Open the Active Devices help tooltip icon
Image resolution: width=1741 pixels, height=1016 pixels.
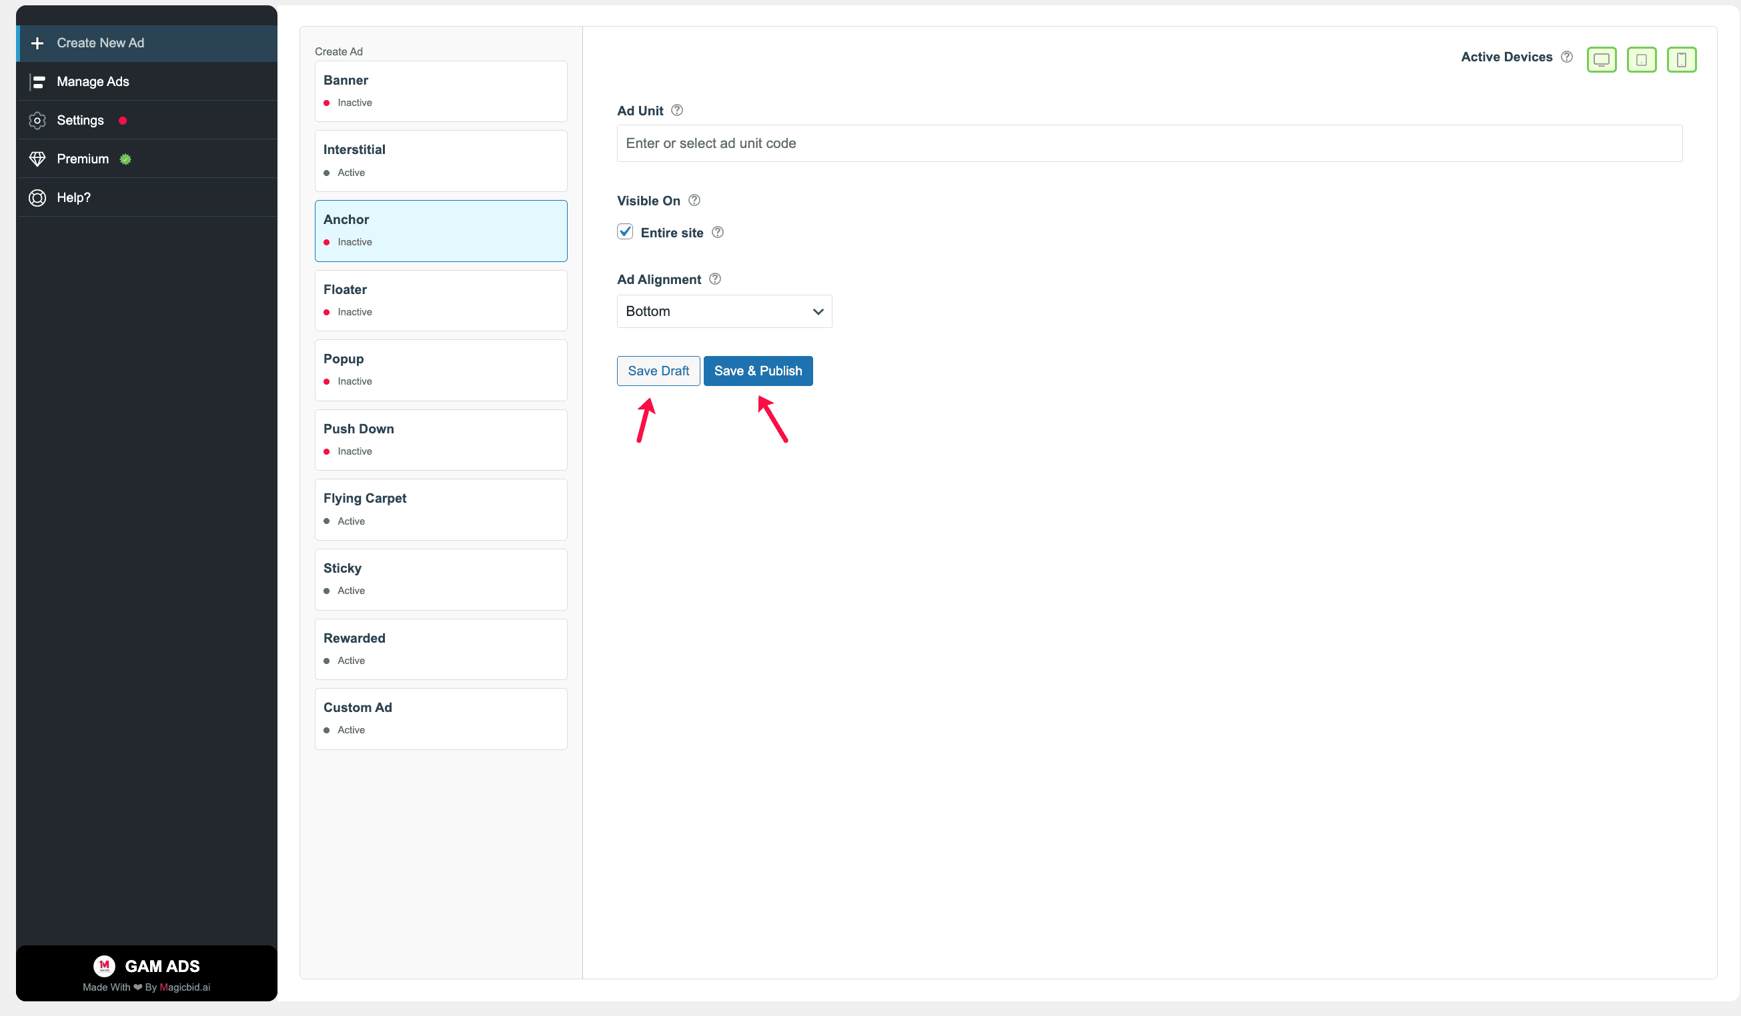click(1566, 57)
